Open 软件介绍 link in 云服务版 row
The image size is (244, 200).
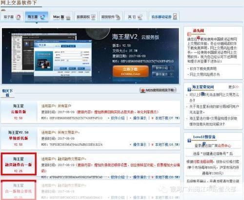(118, 118)
